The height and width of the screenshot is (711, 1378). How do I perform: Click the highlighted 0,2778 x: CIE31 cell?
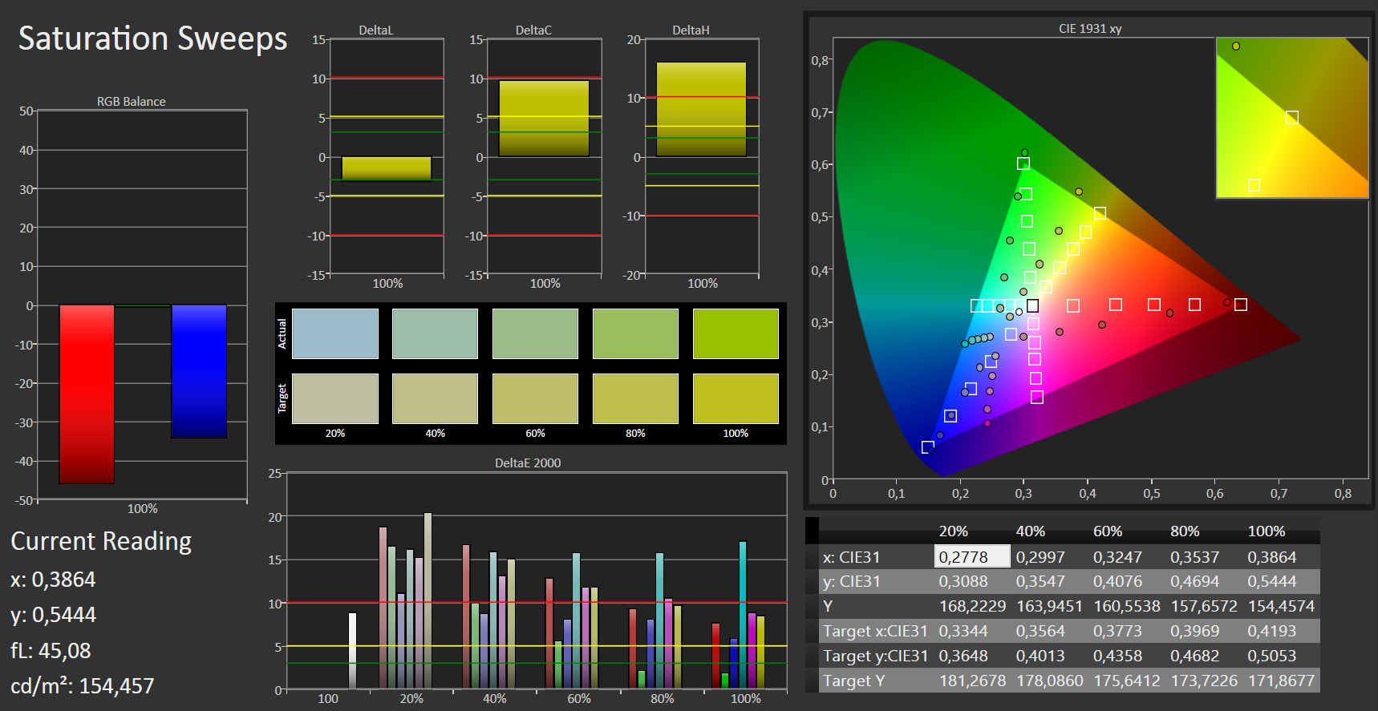tap(972, 556)
